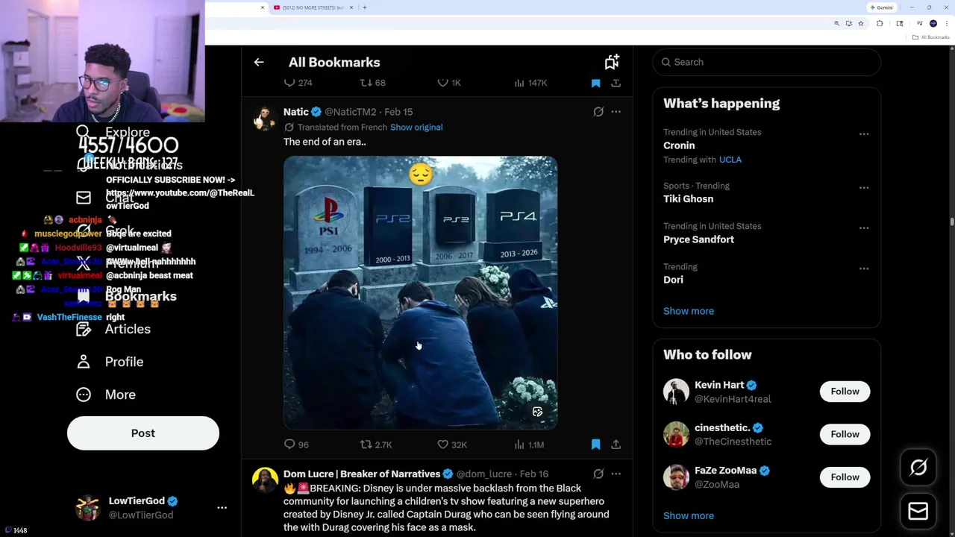This screenshot has width=955, height=537.
Task: Open the Tiki Ghosn trending topic
Action: click(688, 199)
